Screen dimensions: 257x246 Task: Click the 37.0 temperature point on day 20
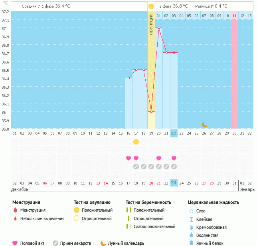pyautogui.click(x=159, y=28)
